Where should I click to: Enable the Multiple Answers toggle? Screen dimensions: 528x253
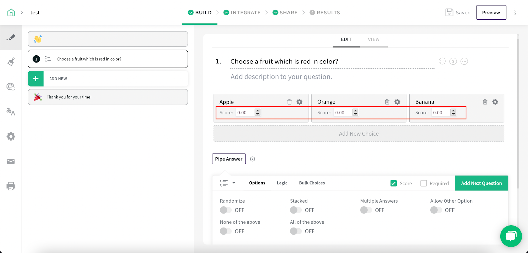point(366,210)
